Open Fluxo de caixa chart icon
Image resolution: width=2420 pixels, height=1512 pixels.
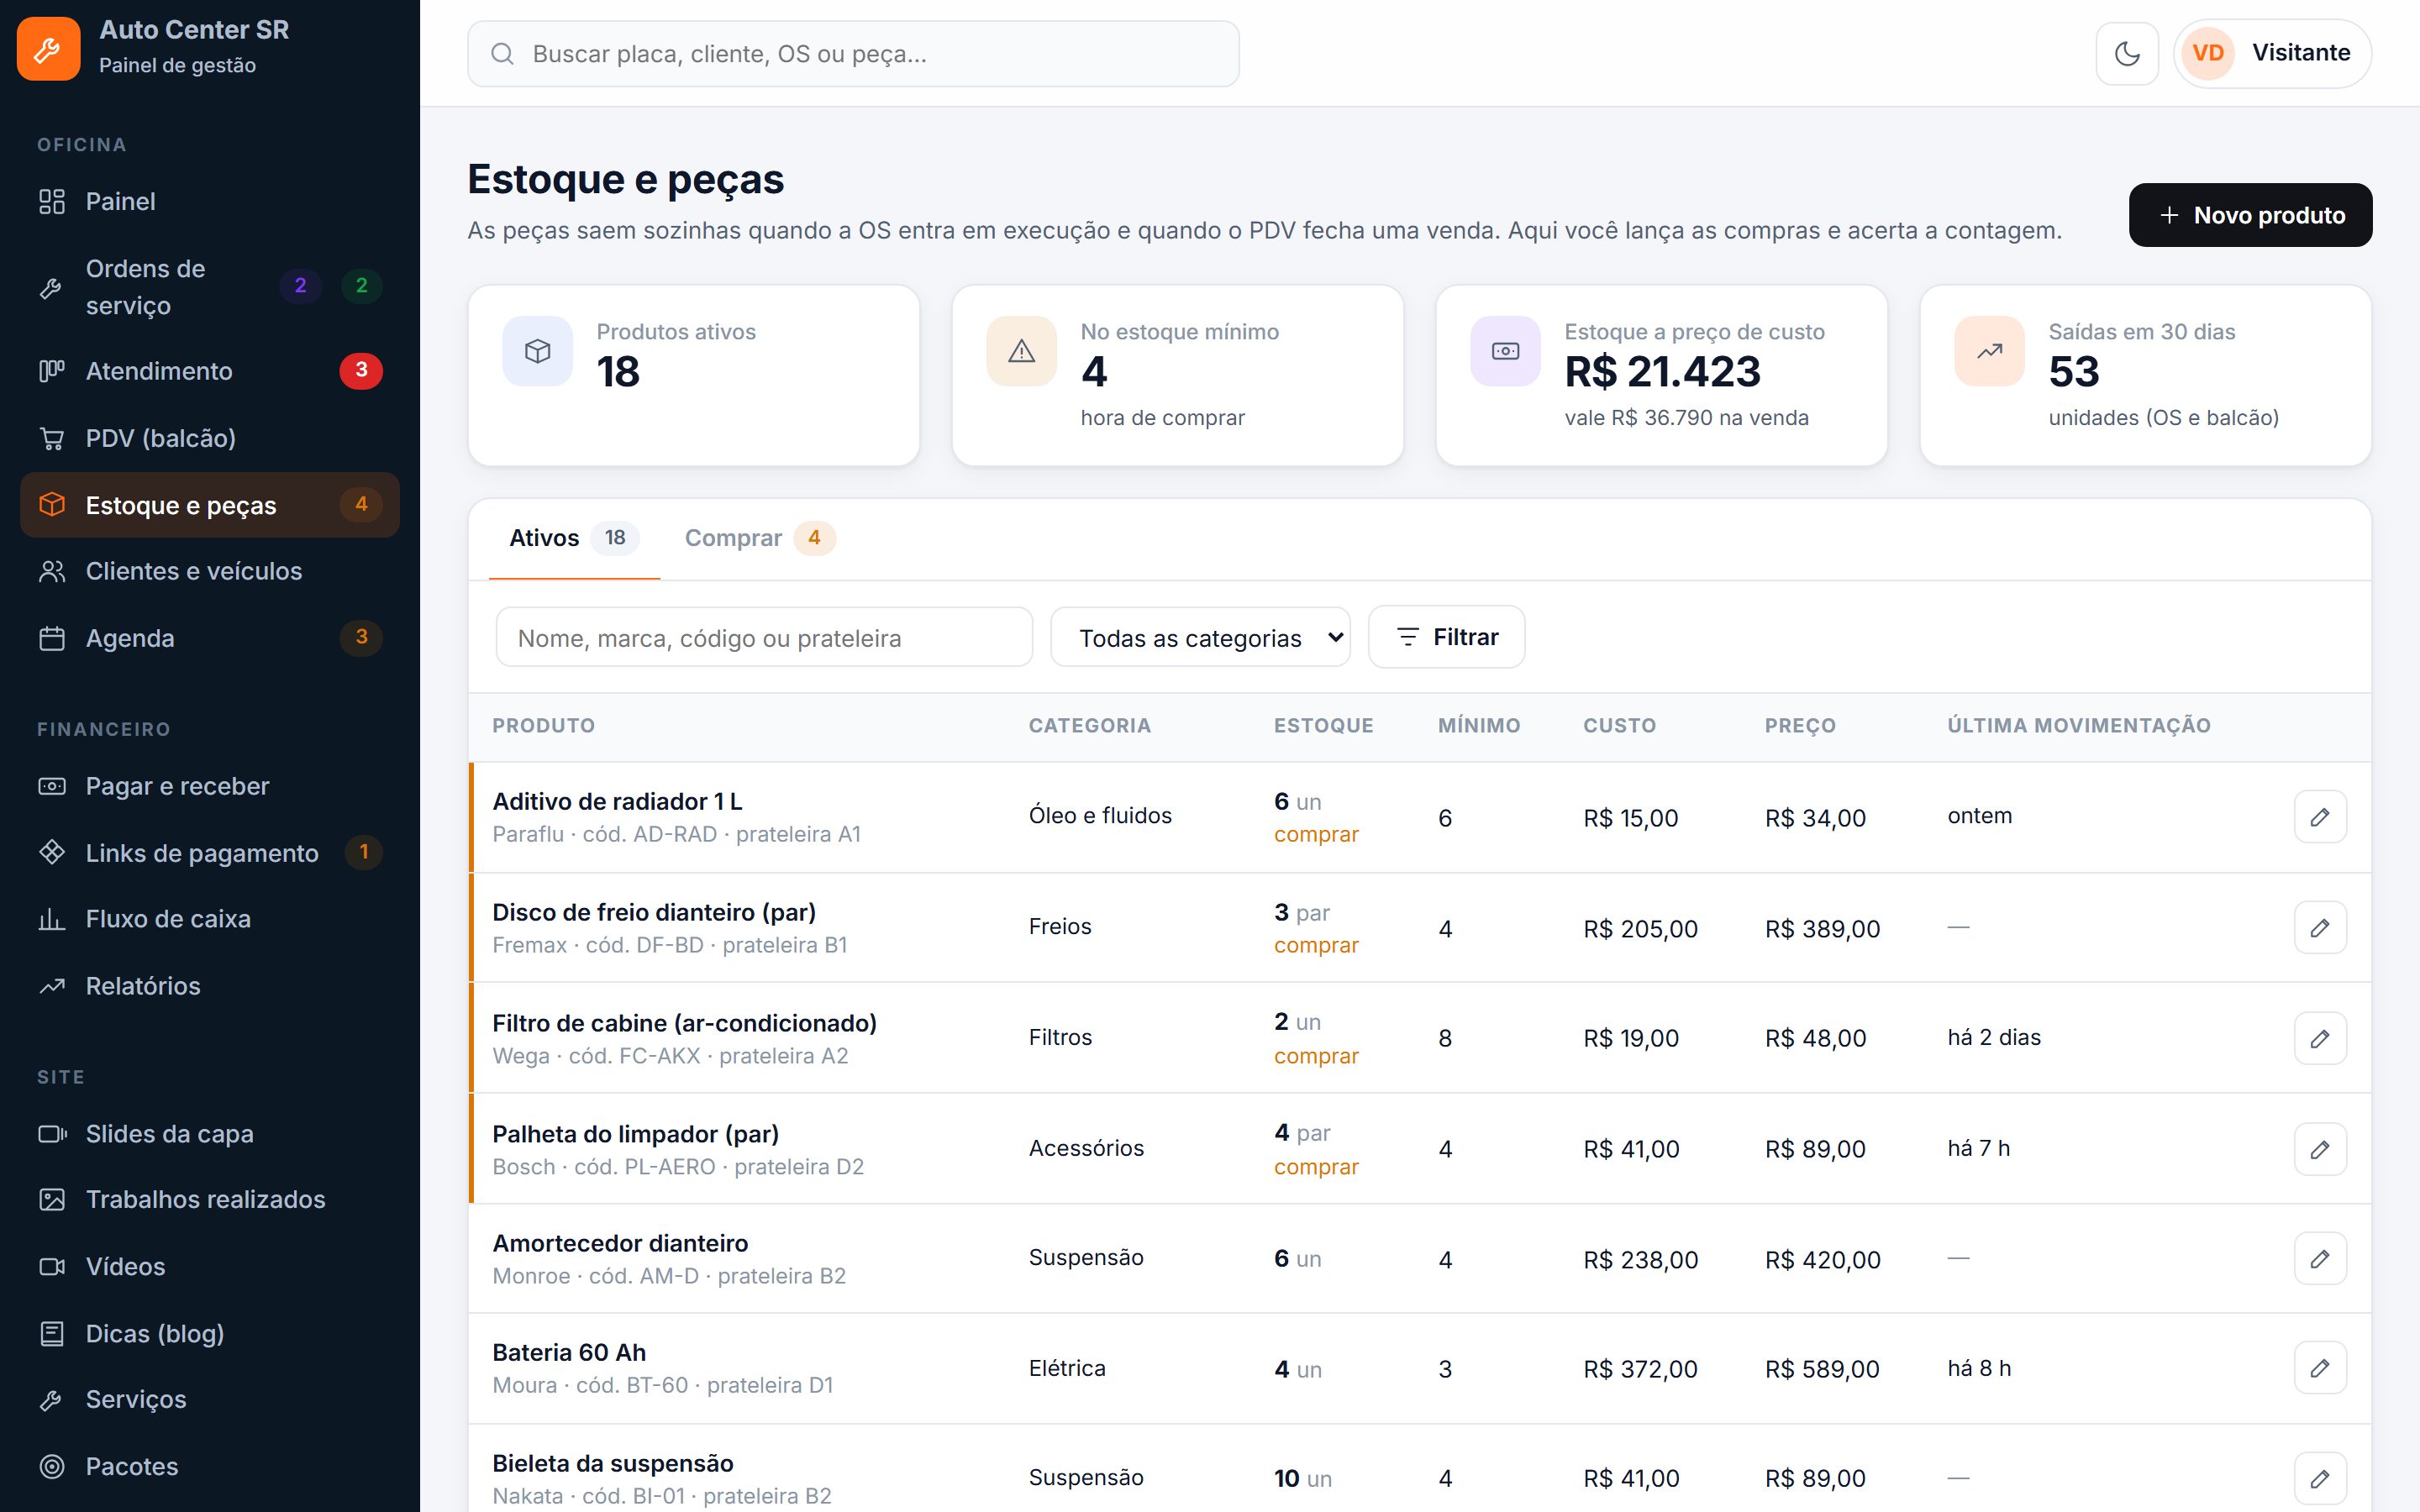tap(52, 919)
